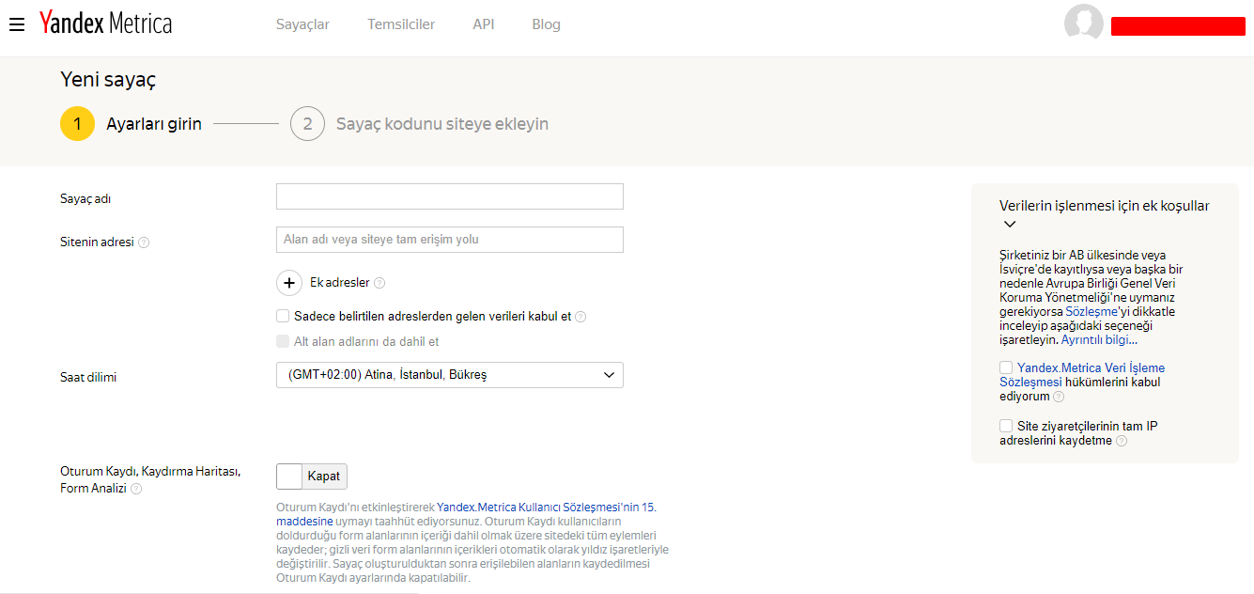Image resolution: width=1254 pixels, height=594 pixels.
Task: Click the plus icon for Ek adresler
Action: (x=289, y=282)
